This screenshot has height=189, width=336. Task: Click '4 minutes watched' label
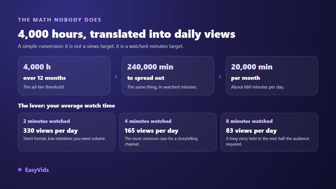(148, 121)
